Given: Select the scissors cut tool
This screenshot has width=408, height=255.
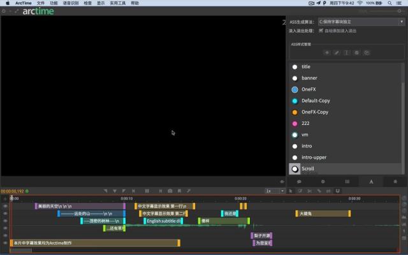Looking at the screenshot, I should (309, 191).
